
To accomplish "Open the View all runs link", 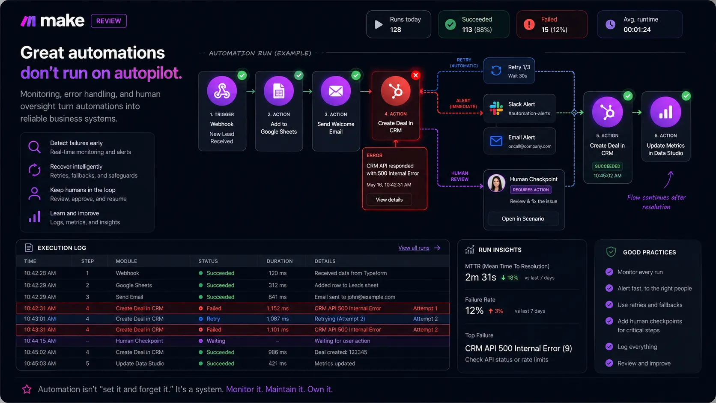I will [x=414, y=248].
